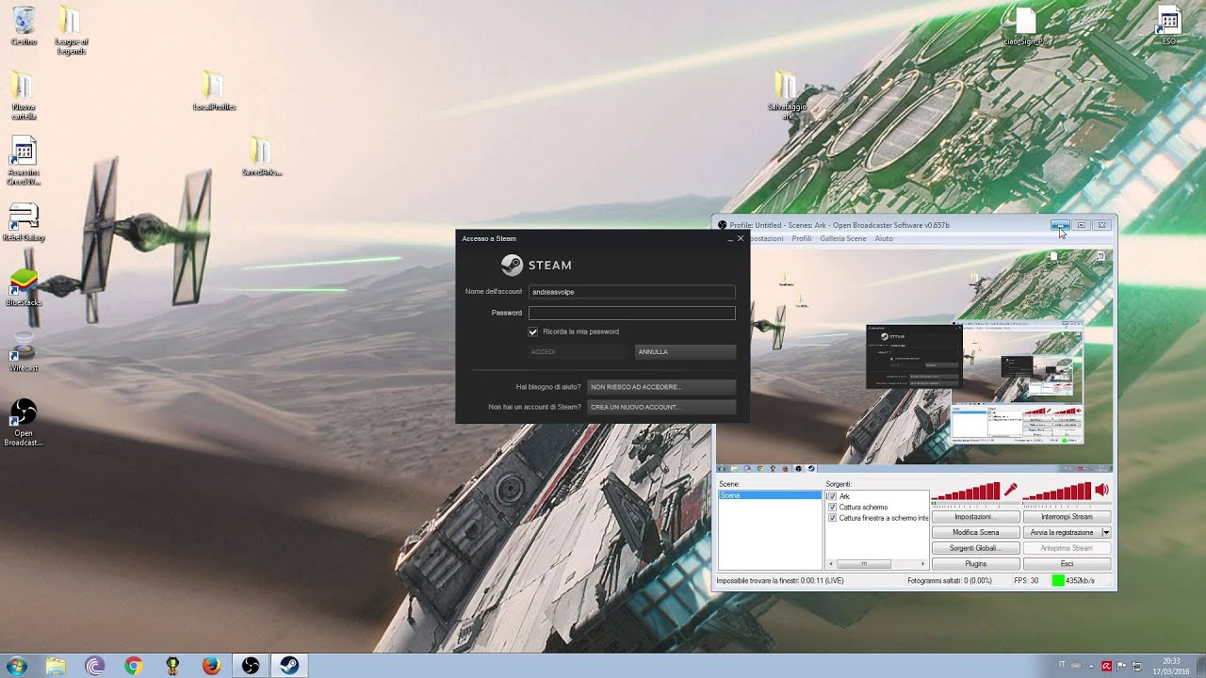Open the Action Center flag tray icon
The height and width of the screenshot is (678, 1206).
click(1122, 666)
